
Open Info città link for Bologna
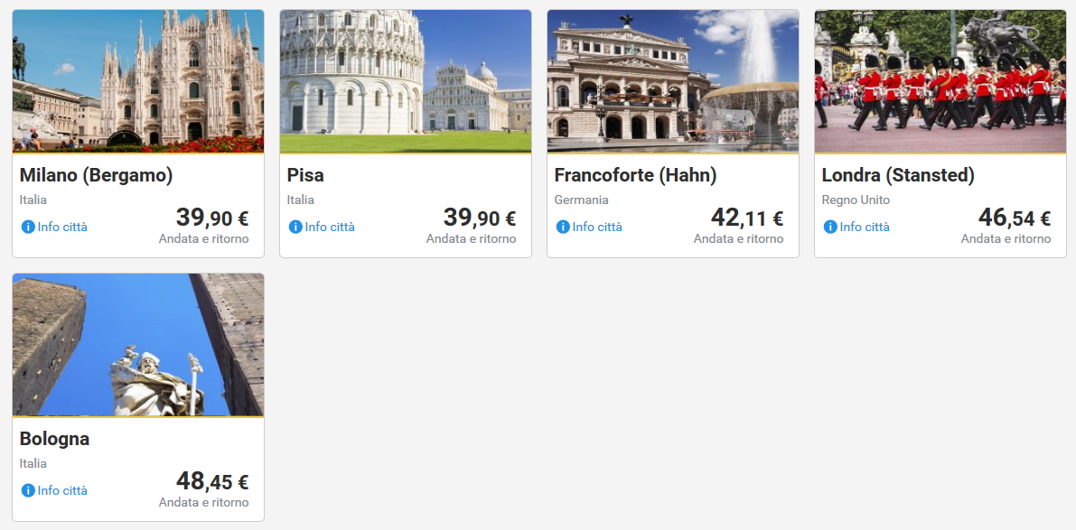point(62,490)
